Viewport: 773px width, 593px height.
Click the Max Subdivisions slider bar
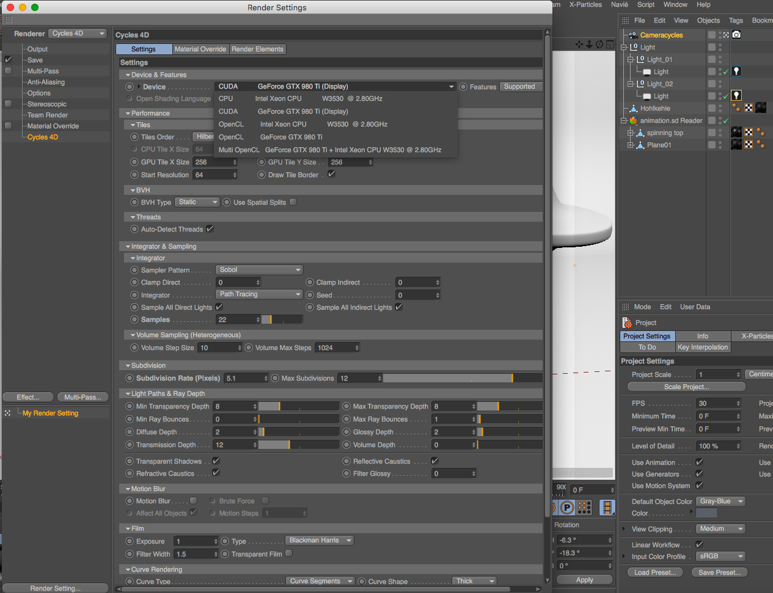point(463,379)
